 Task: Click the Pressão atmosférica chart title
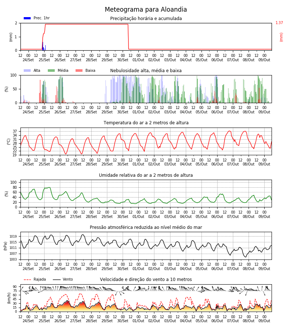pos(146,227)
